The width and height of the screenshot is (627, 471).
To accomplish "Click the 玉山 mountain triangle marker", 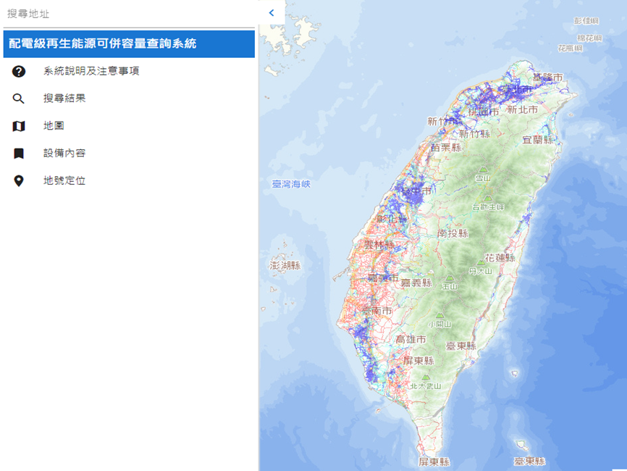I will pos(450,278).
